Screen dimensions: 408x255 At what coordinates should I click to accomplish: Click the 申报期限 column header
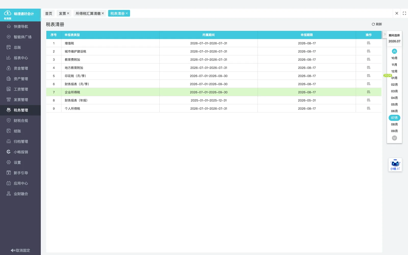307,35
